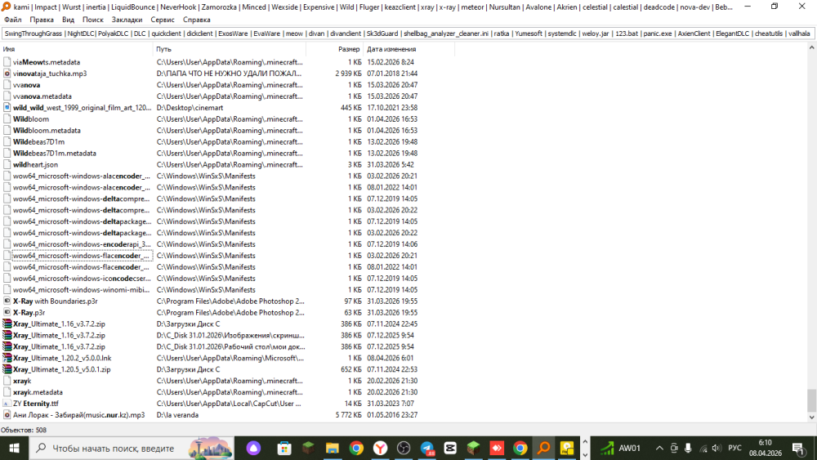The image size is (817, 460).
Task: Open the Справка menu
Action: 196,20
